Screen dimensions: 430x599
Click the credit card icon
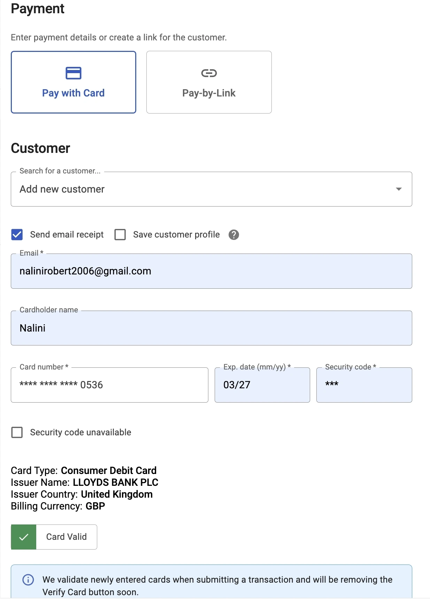(73, 73)
